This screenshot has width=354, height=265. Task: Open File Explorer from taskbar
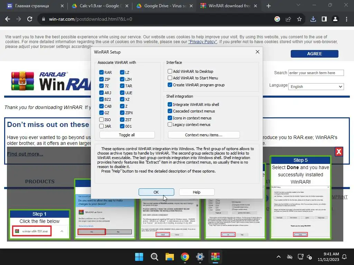click(x=169, y=257)
